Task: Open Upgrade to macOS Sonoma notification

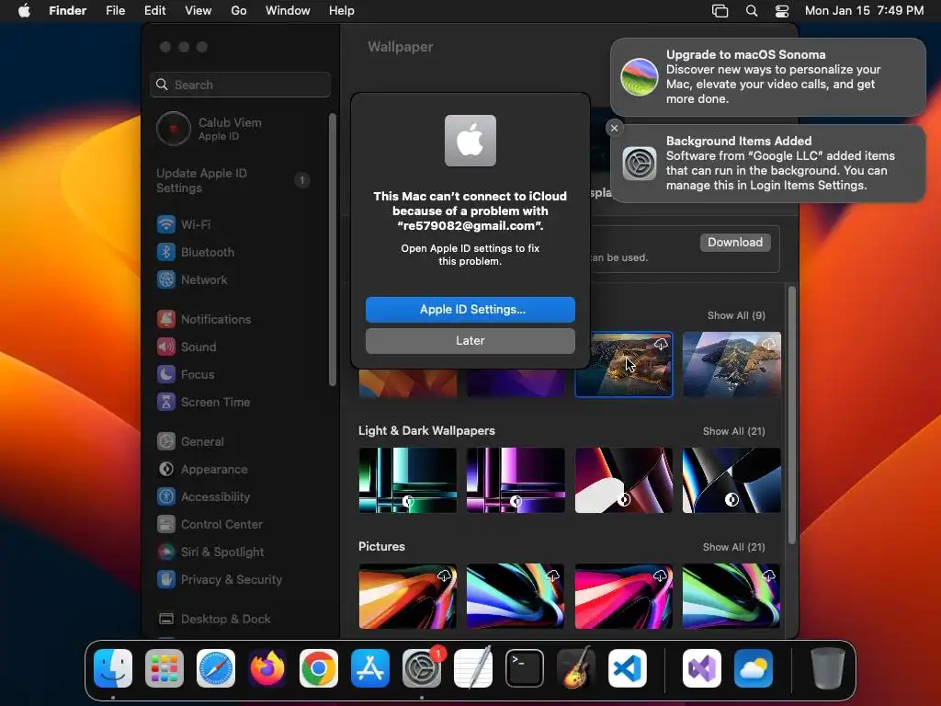Action: pos(768,77)
